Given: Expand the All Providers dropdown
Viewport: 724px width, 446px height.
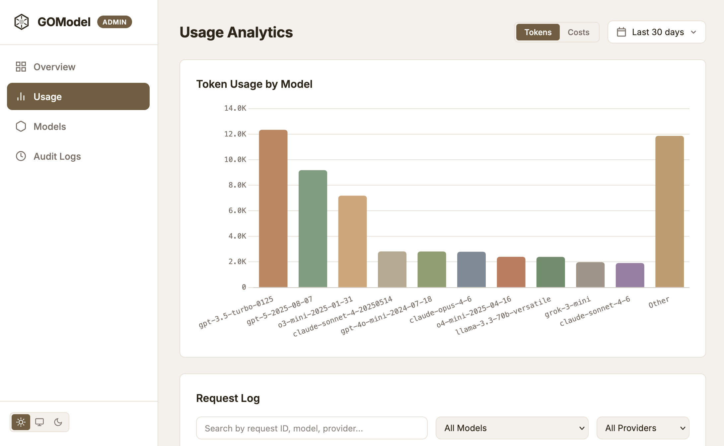Looking at the screenshot, I should coord(642,428).
